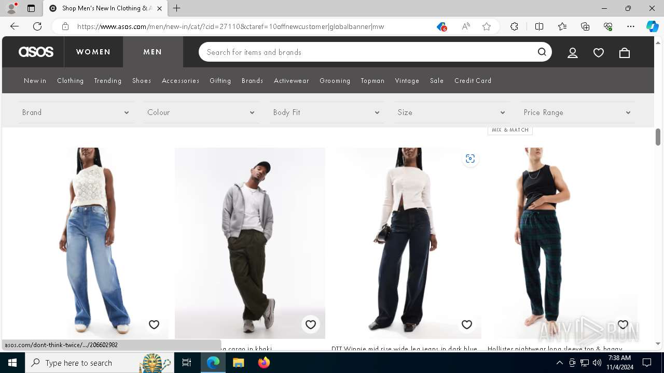Go to the Sale link
This screenshot has width=664, height=373.
tap(437, 81)
